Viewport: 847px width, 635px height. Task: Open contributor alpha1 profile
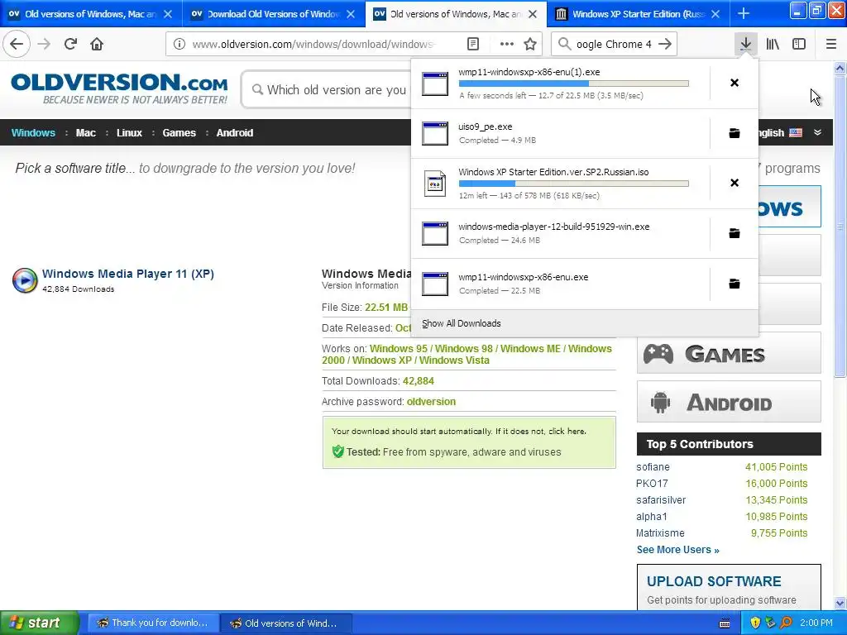coord(652,517)
